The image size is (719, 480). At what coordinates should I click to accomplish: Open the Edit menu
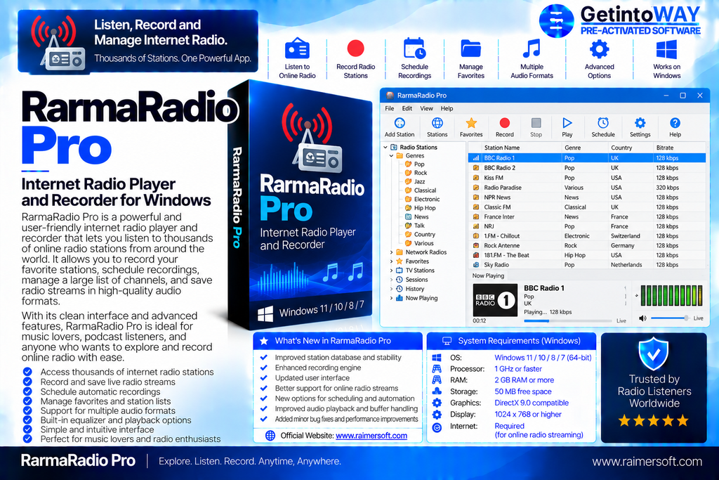click(x=407, y=108)
